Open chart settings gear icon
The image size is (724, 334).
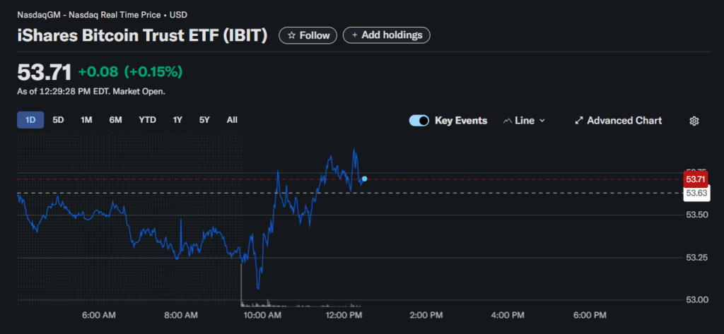point(694,121)
